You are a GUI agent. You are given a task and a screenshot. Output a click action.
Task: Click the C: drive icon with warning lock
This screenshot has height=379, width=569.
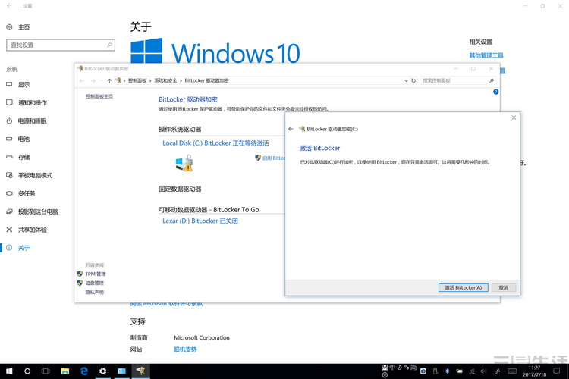coord(184,163)
